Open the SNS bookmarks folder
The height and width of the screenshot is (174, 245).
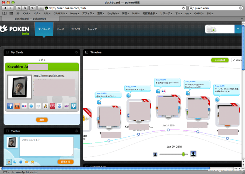point(210,13)
